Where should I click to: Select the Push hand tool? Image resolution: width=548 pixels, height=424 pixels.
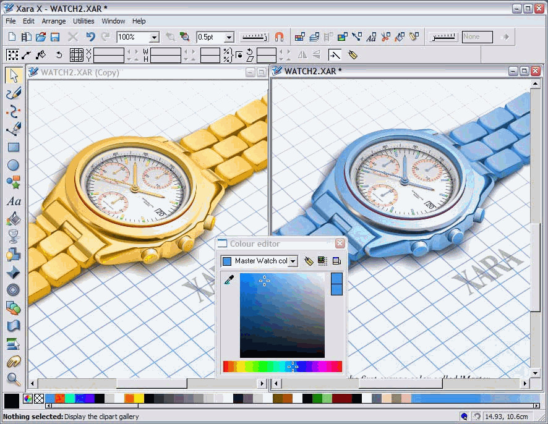tap(13, 362)
